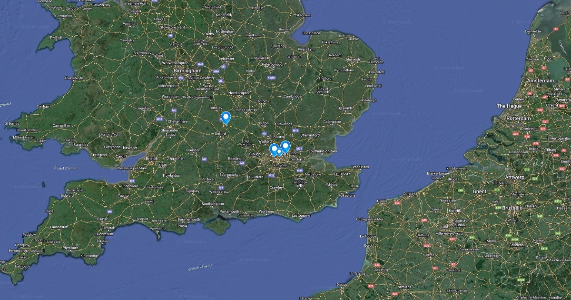The image size is (571, 300).
Task: Click the M1 shield near Luton
Action: [265, 133]
